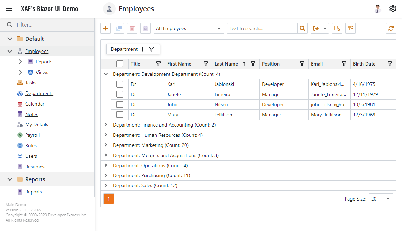Open the All Employees view dropdown
402x231 pixels.
coord(219,28)
